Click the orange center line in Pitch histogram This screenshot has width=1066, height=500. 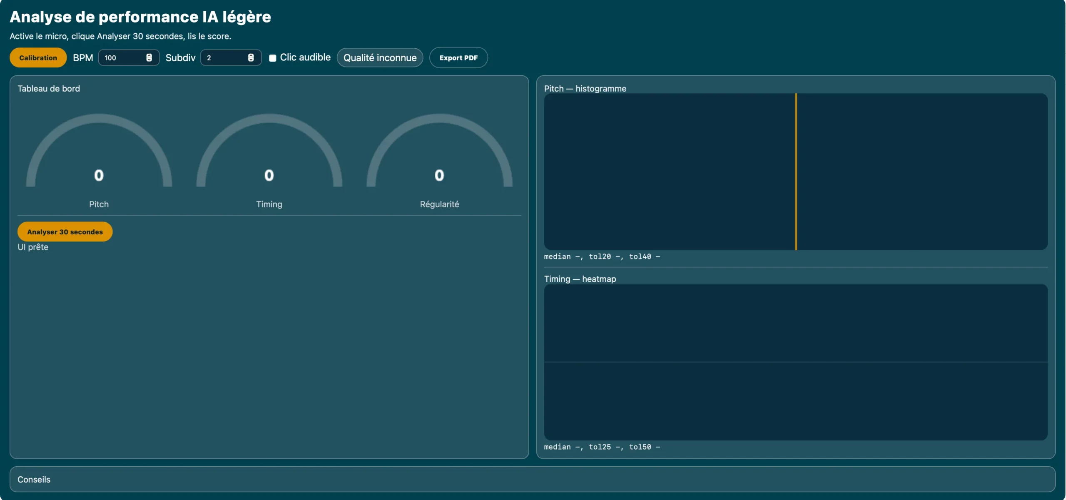point(796,172)
